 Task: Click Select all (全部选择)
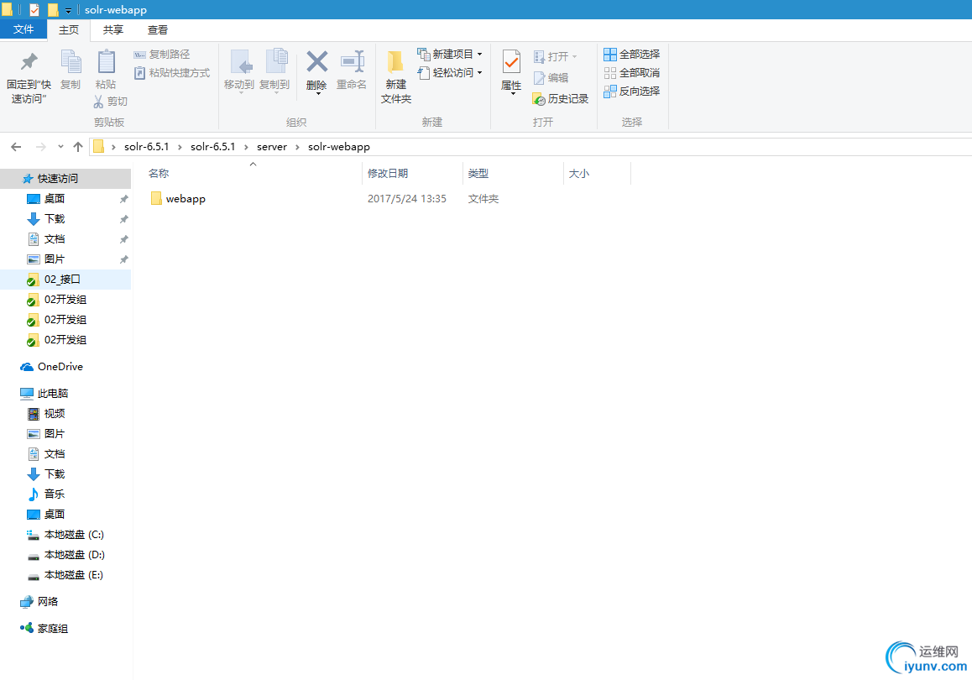point(632,54)
